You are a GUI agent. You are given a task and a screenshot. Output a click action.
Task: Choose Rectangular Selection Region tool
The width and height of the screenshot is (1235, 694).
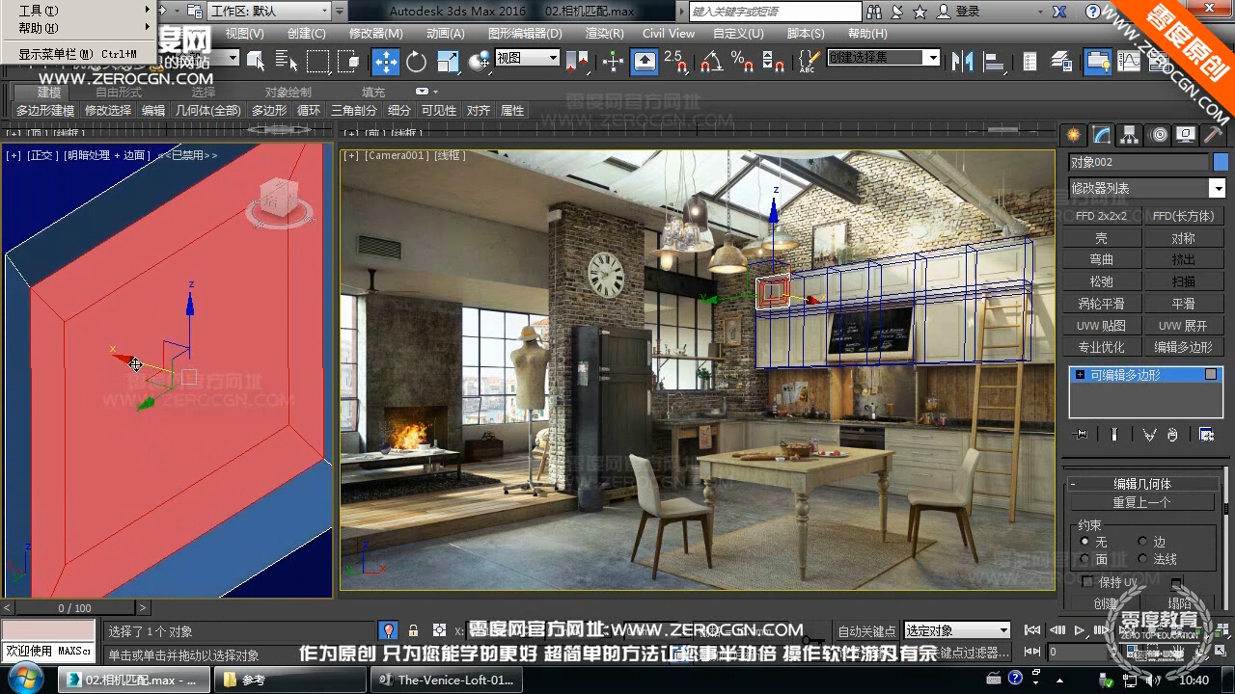317,62
